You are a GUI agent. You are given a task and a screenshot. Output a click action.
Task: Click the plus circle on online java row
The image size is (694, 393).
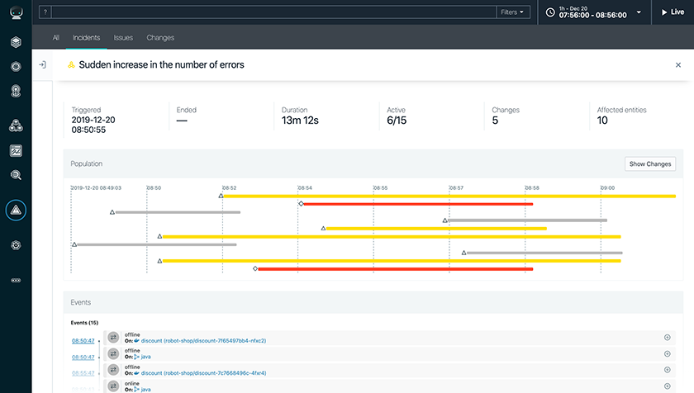[x=668, y=386]
